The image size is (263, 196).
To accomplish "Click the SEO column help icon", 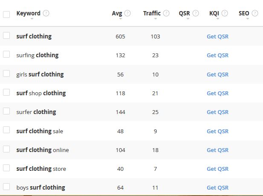I will pos(255,13).
